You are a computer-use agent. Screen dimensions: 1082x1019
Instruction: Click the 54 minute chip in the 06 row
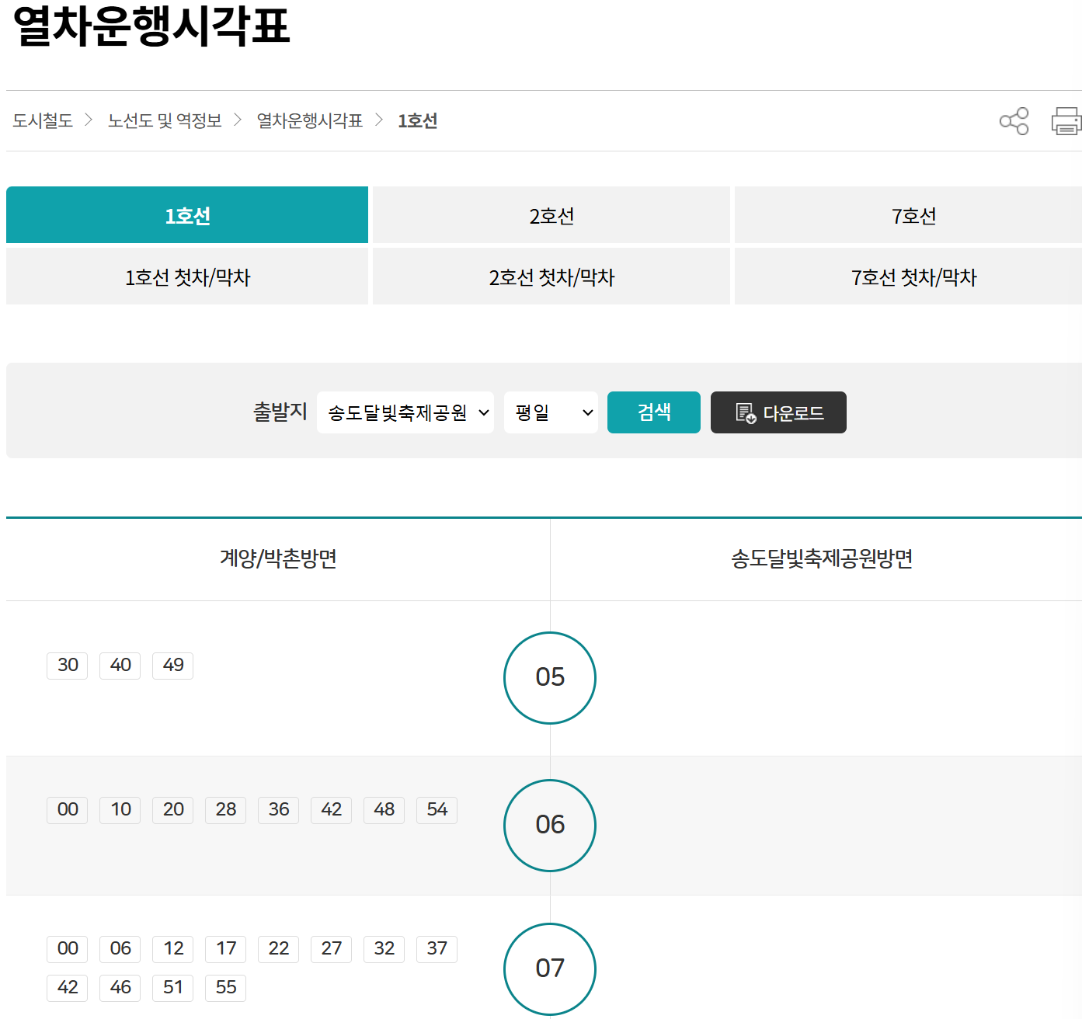(x=437, y=809)
